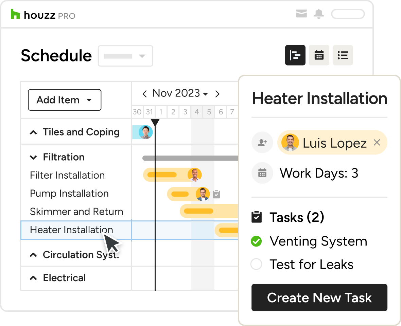Click the Create New Task button
The image size is (401, 326).
click(319, 297)
